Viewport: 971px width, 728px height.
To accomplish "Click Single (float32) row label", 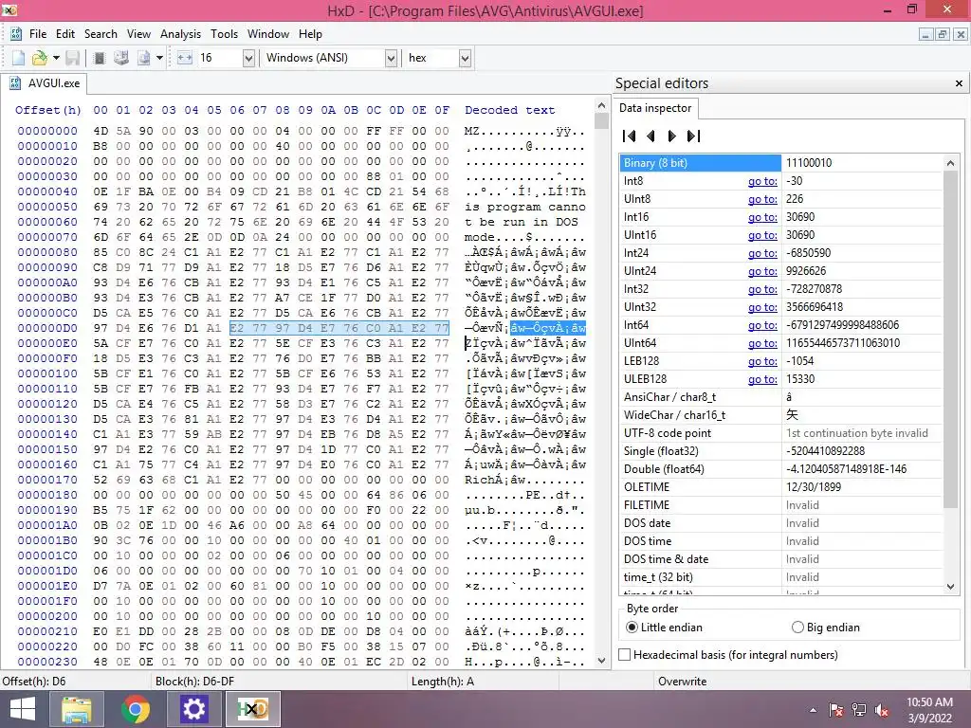I will pos(661,450).
